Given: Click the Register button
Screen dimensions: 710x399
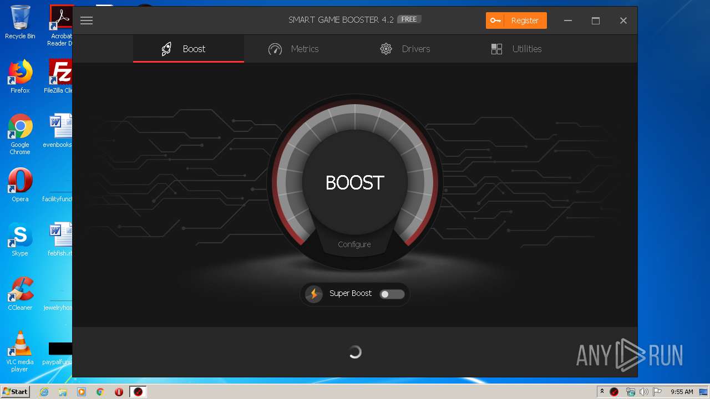Looking at the screenshot, I should [516, 21].
